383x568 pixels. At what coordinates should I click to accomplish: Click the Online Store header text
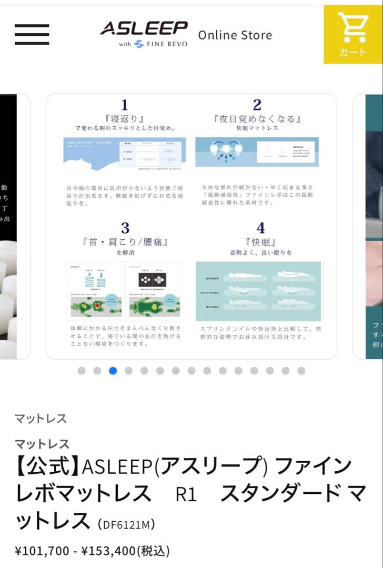(235, 35)
